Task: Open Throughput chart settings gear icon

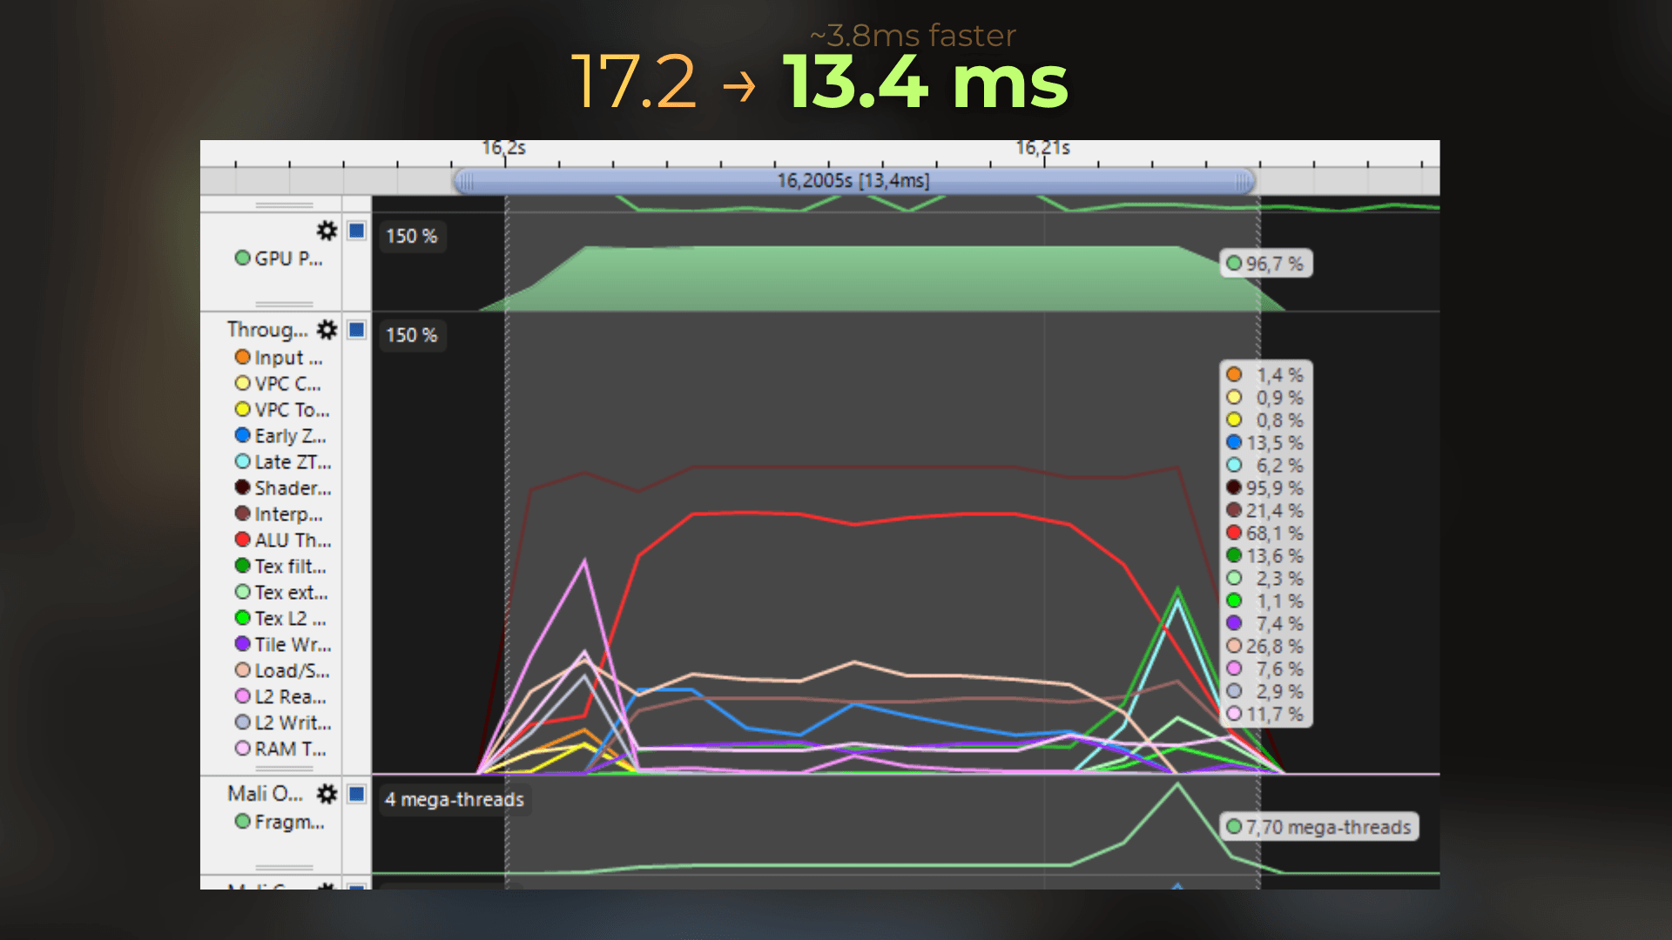Action: [327, 330]
